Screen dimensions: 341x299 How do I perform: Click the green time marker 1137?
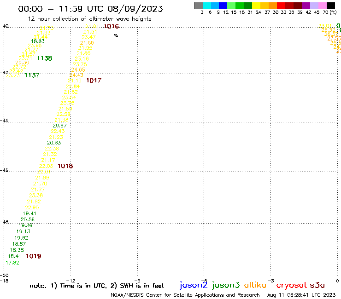tap(32, 75)
